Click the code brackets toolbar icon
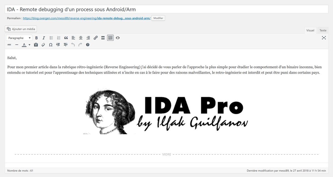 118,38
